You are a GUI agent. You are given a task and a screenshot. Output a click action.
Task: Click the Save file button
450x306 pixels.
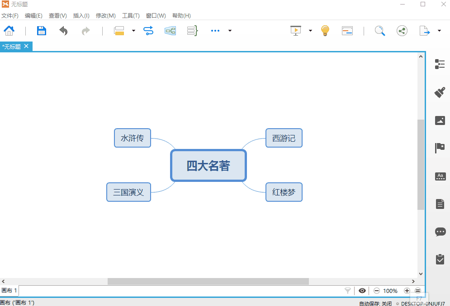click(x=41, y=30)
